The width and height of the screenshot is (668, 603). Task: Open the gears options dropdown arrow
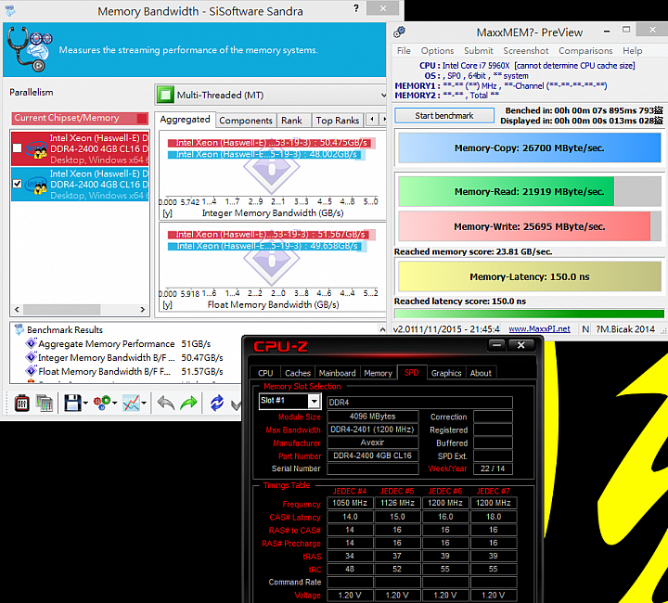(115, 403)
